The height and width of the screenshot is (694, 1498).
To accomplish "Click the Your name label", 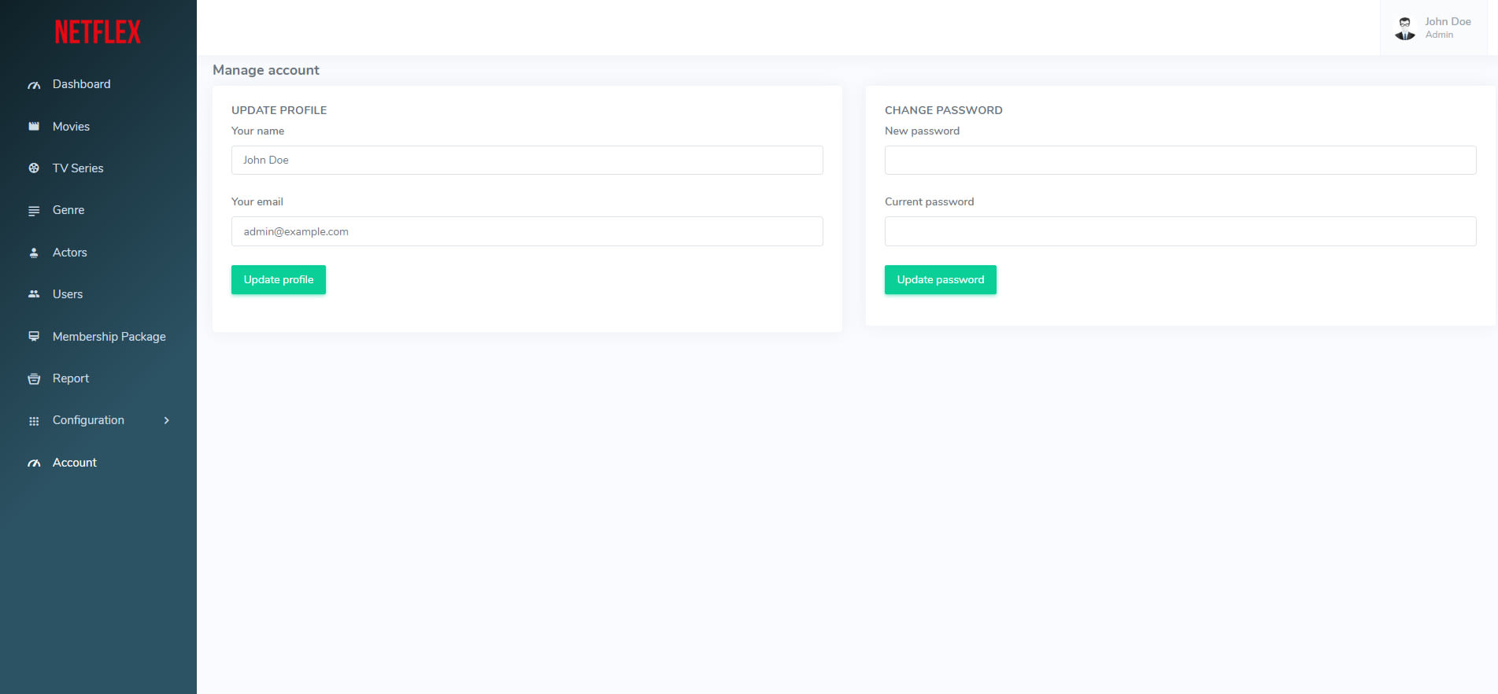I will (x=258, y=131).
